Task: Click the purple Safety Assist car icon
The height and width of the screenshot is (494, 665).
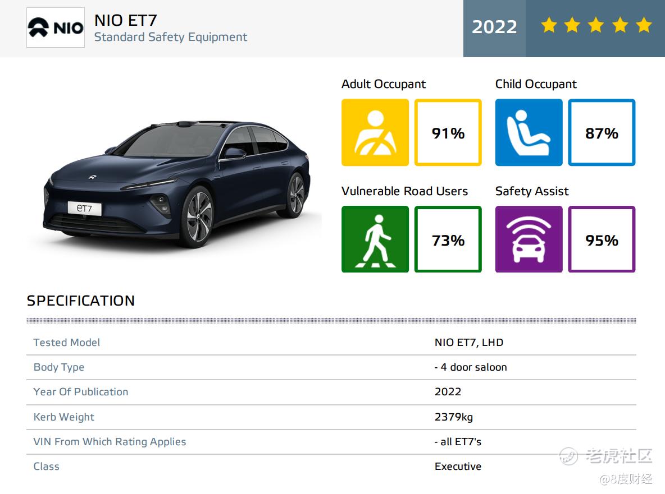Action: pos(529,239)
